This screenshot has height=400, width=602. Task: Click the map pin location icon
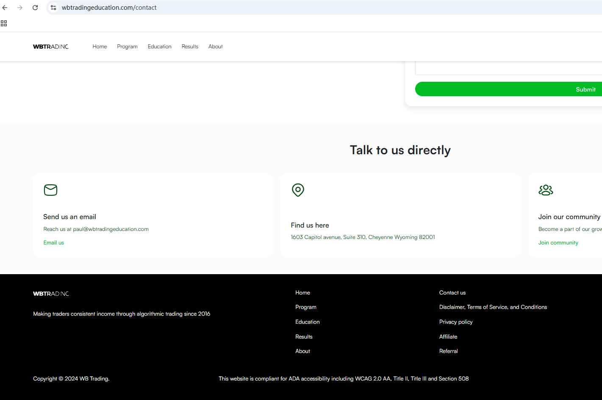298,190
